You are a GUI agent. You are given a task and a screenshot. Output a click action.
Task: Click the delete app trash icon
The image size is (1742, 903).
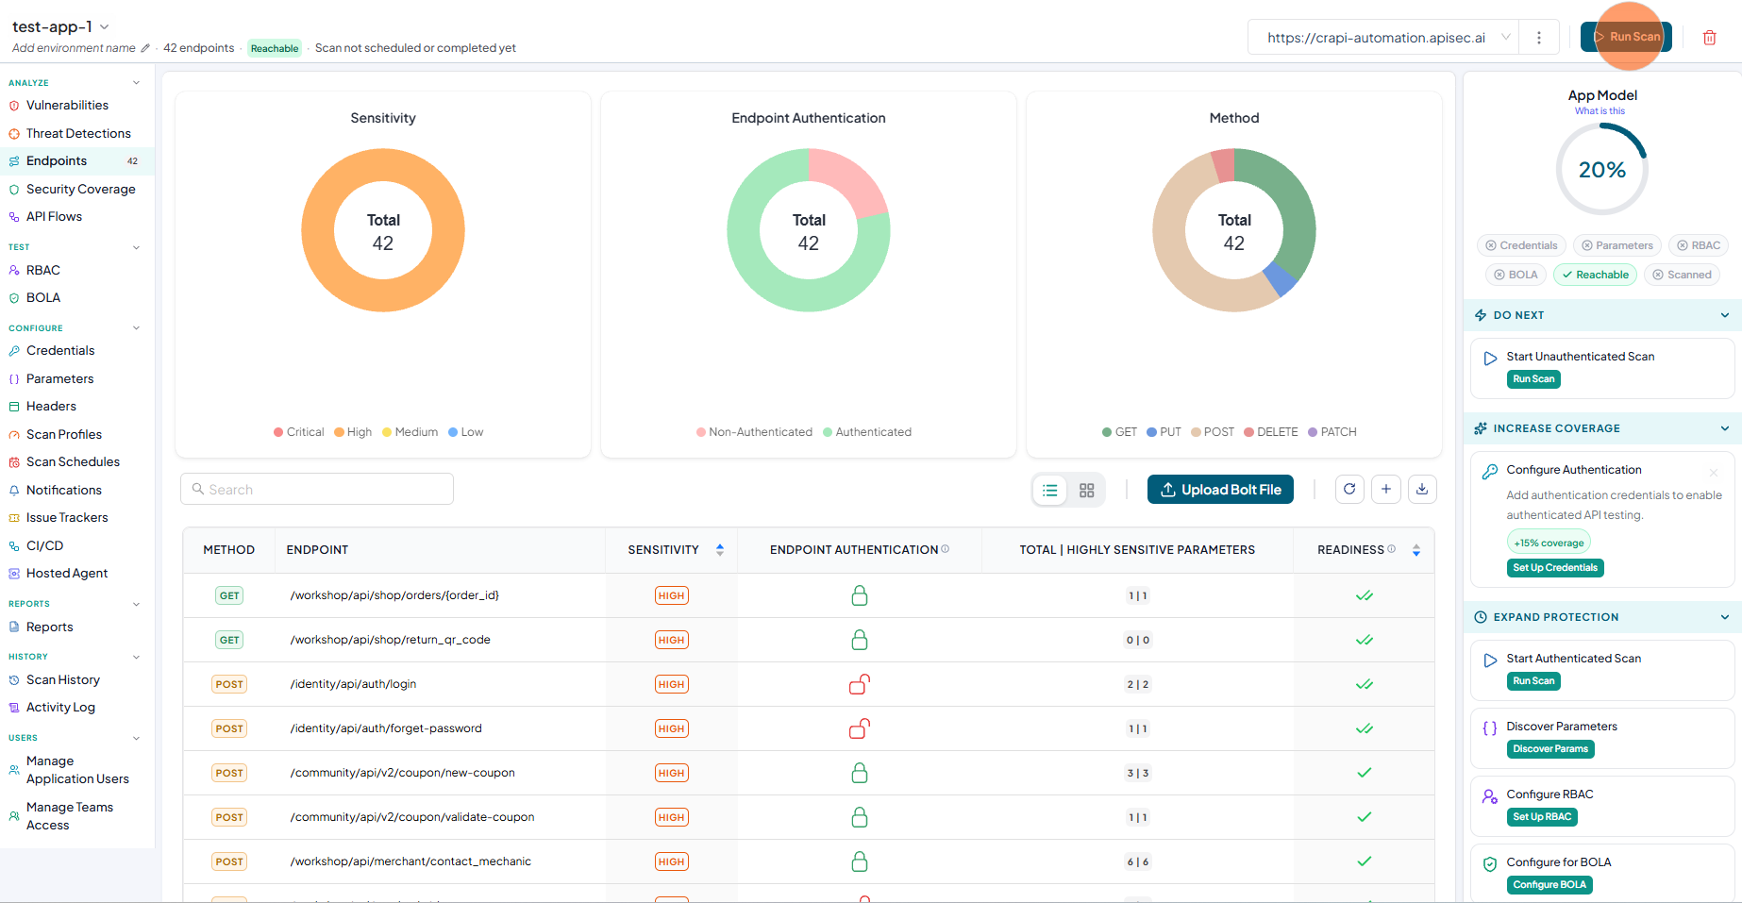[x=1709, y=38]
